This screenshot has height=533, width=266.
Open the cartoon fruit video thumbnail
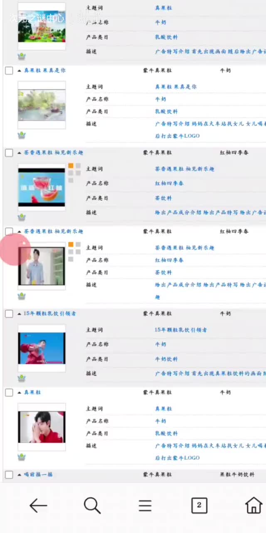coord(42,26)
